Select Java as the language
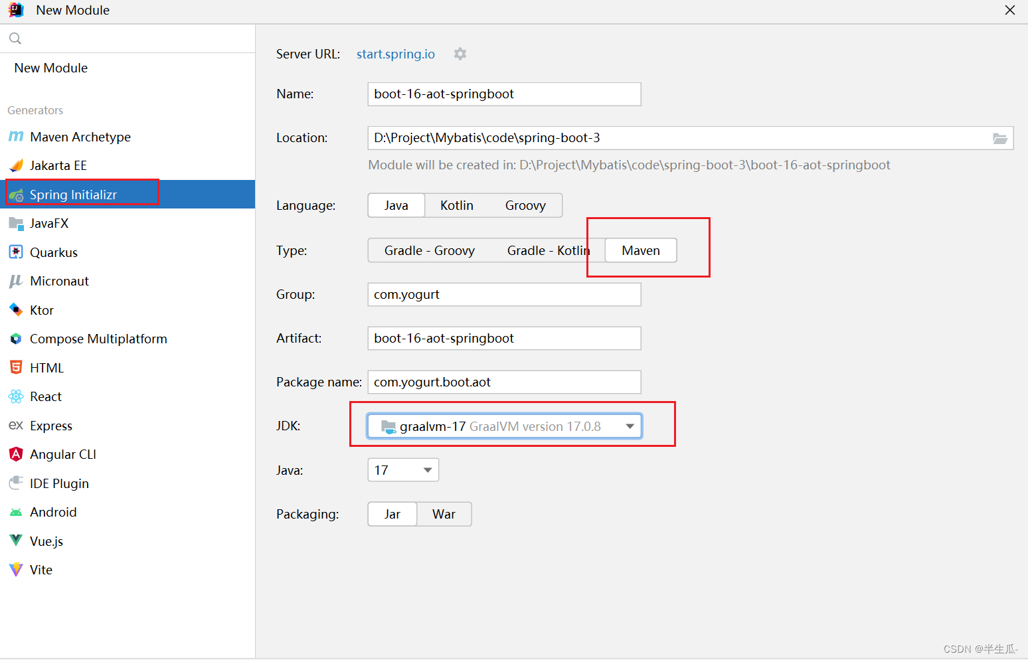1028x660 pixels. point(396,205)
